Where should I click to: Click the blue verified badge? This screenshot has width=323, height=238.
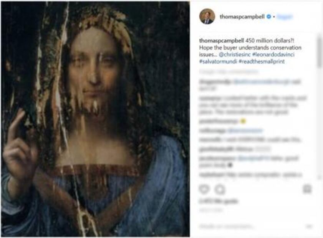point(269,17)
